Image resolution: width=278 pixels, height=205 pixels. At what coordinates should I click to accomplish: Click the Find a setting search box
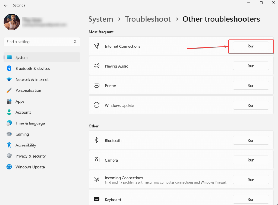[42, 42]
